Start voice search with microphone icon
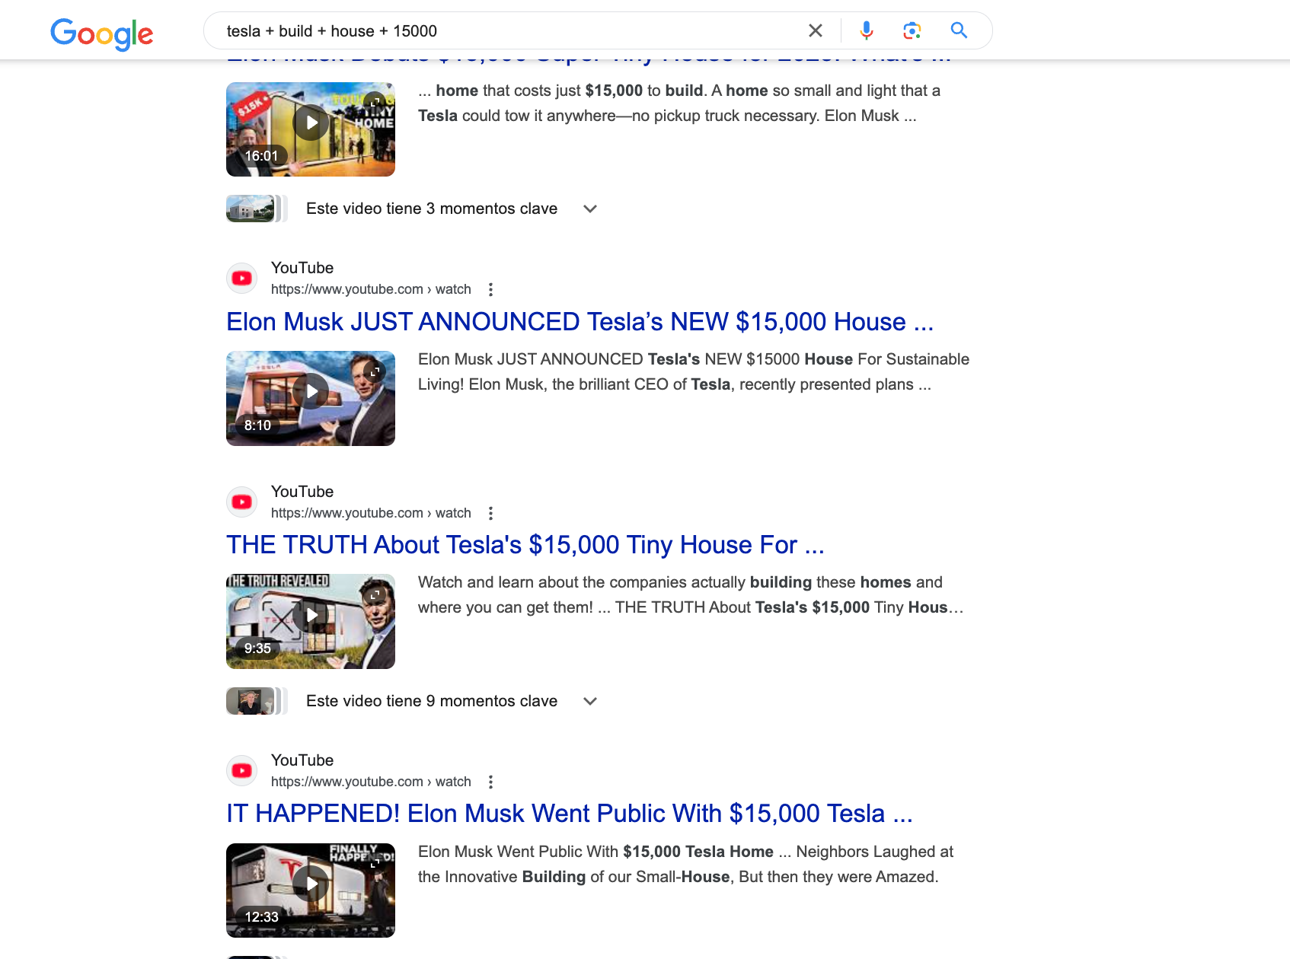The width and height of the screenshot is (1290, 959). (866, 30)
